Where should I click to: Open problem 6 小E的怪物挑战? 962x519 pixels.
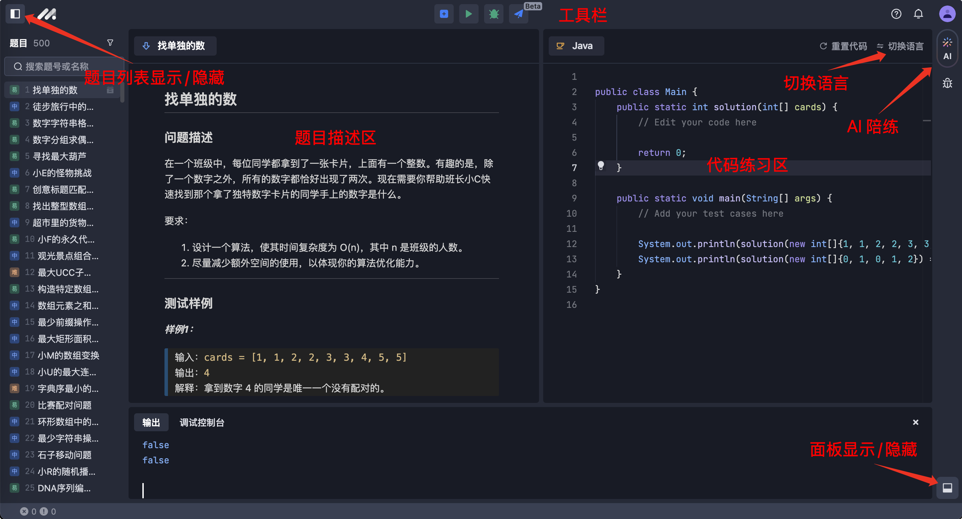62,173
